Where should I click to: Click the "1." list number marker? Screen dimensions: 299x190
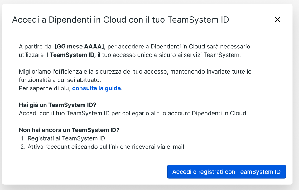pyautogui.click(x=22, y=138)
